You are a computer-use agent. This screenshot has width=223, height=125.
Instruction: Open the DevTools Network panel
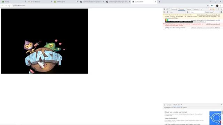point(196,9)
